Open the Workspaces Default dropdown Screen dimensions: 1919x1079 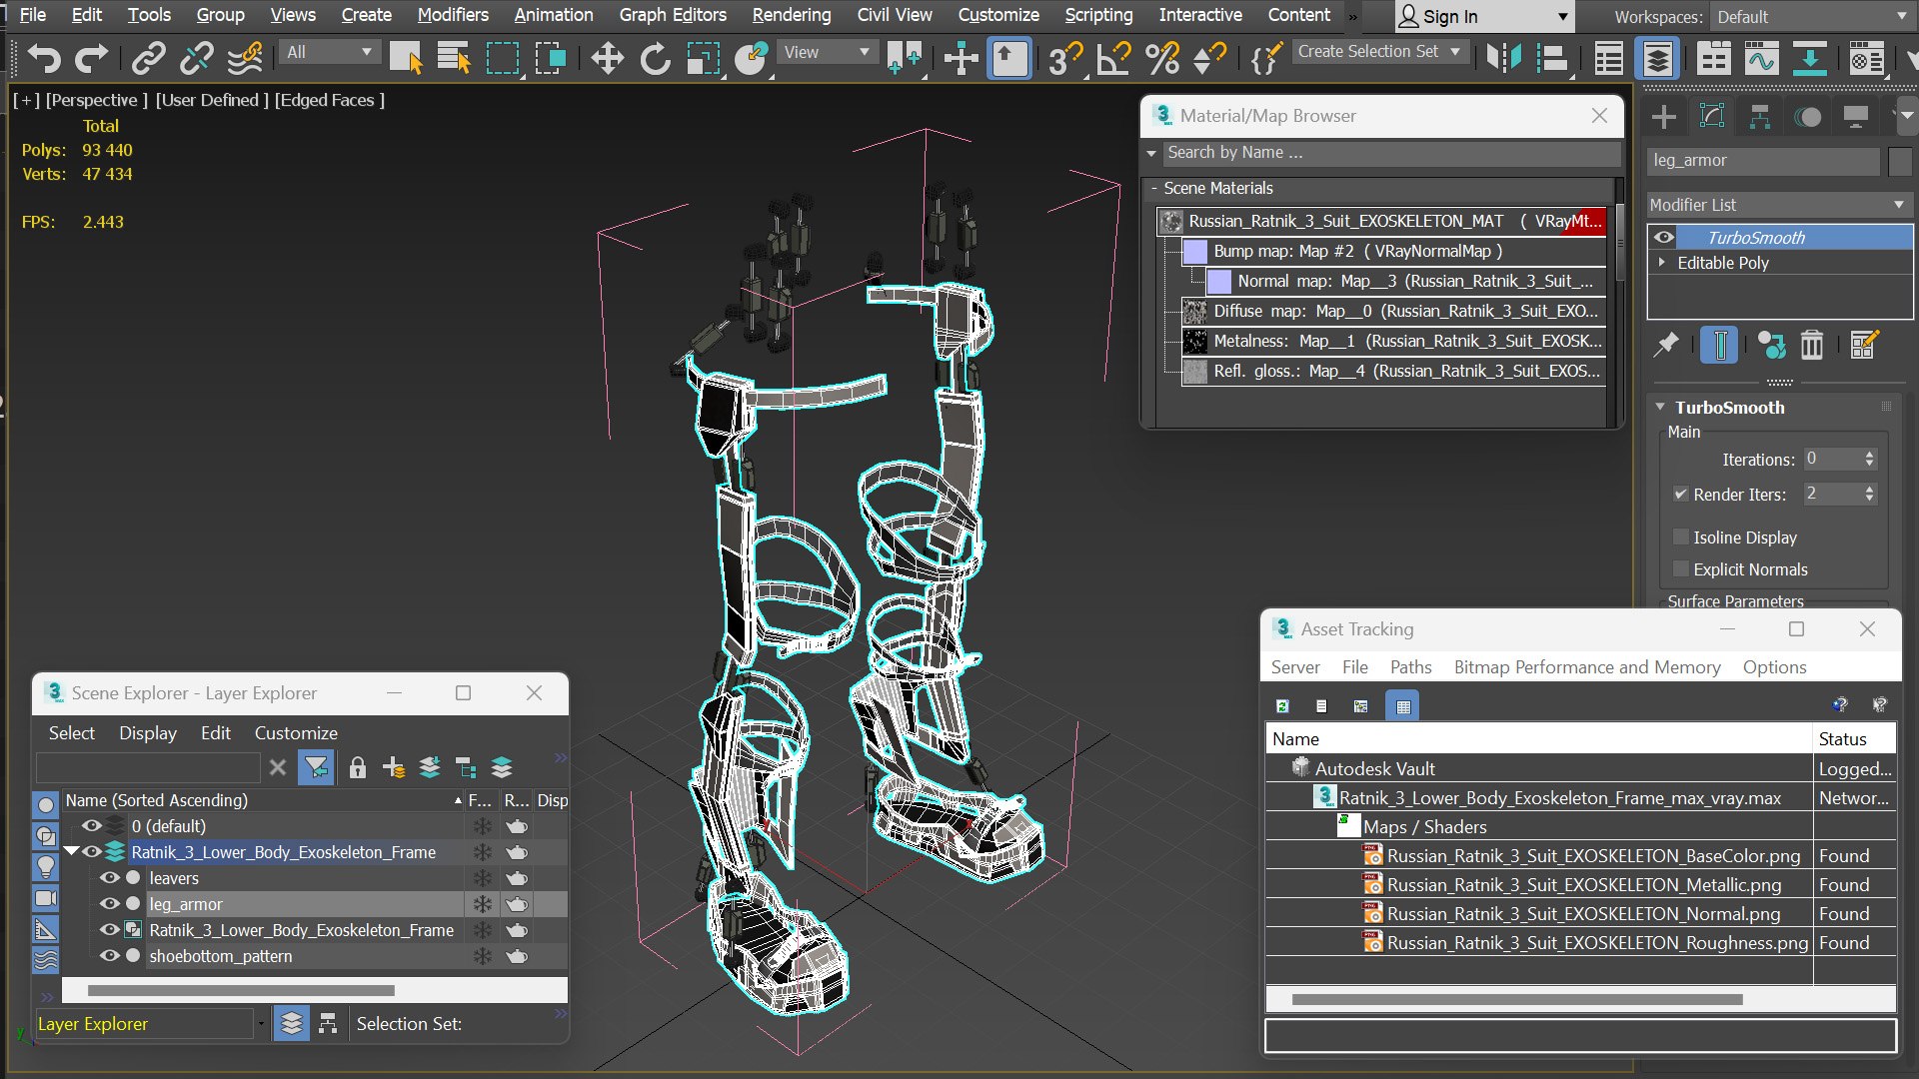coord(1811,17)
